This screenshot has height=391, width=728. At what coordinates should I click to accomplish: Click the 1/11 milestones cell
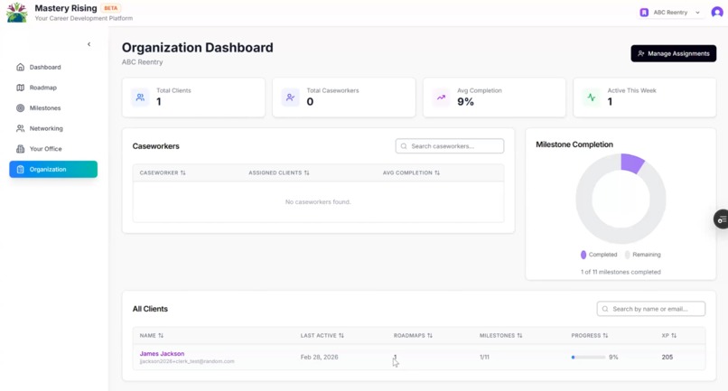pos(484,357)
